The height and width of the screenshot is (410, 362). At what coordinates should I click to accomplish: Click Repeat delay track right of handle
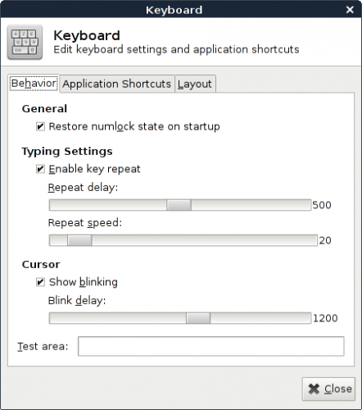point(251,205)
